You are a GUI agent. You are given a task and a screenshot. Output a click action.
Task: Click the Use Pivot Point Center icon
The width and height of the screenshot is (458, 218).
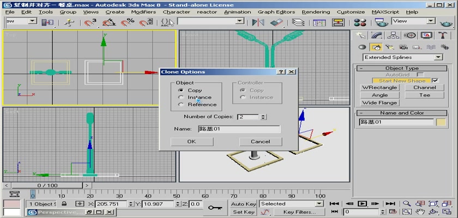[x=47, y=22]
